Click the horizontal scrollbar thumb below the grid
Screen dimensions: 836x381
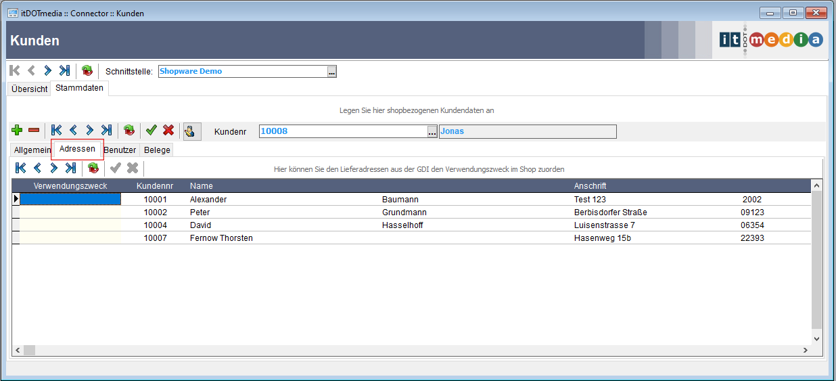pos(29,350)
